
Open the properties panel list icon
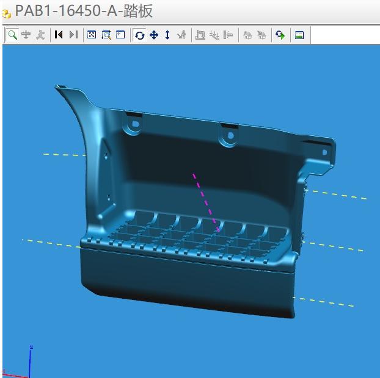[x=299, y=35]
